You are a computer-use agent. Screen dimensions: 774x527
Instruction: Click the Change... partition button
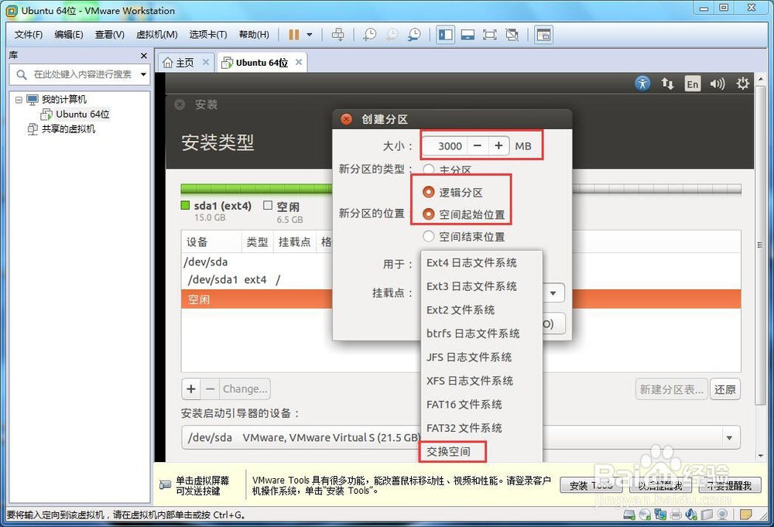(x=245, y=389)
